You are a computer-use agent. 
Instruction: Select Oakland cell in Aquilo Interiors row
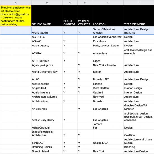click(x=108, y=92)
